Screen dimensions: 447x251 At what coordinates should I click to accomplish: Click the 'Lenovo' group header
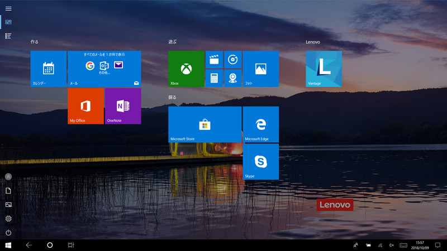click(x=313, y=42)
